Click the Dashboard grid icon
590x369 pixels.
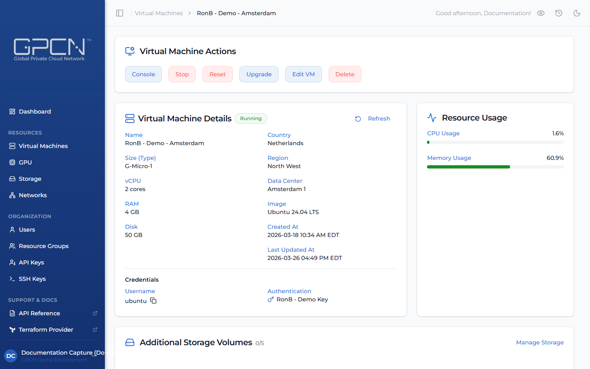(12, 112)
